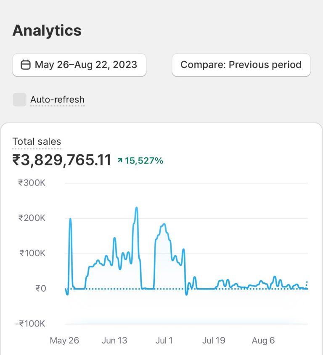
Task: Click the -₹100K y-axis label
Action: click(30, 324)
